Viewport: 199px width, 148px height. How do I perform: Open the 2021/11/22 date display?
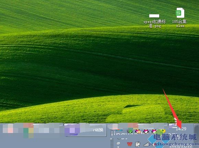click(181, 146)
